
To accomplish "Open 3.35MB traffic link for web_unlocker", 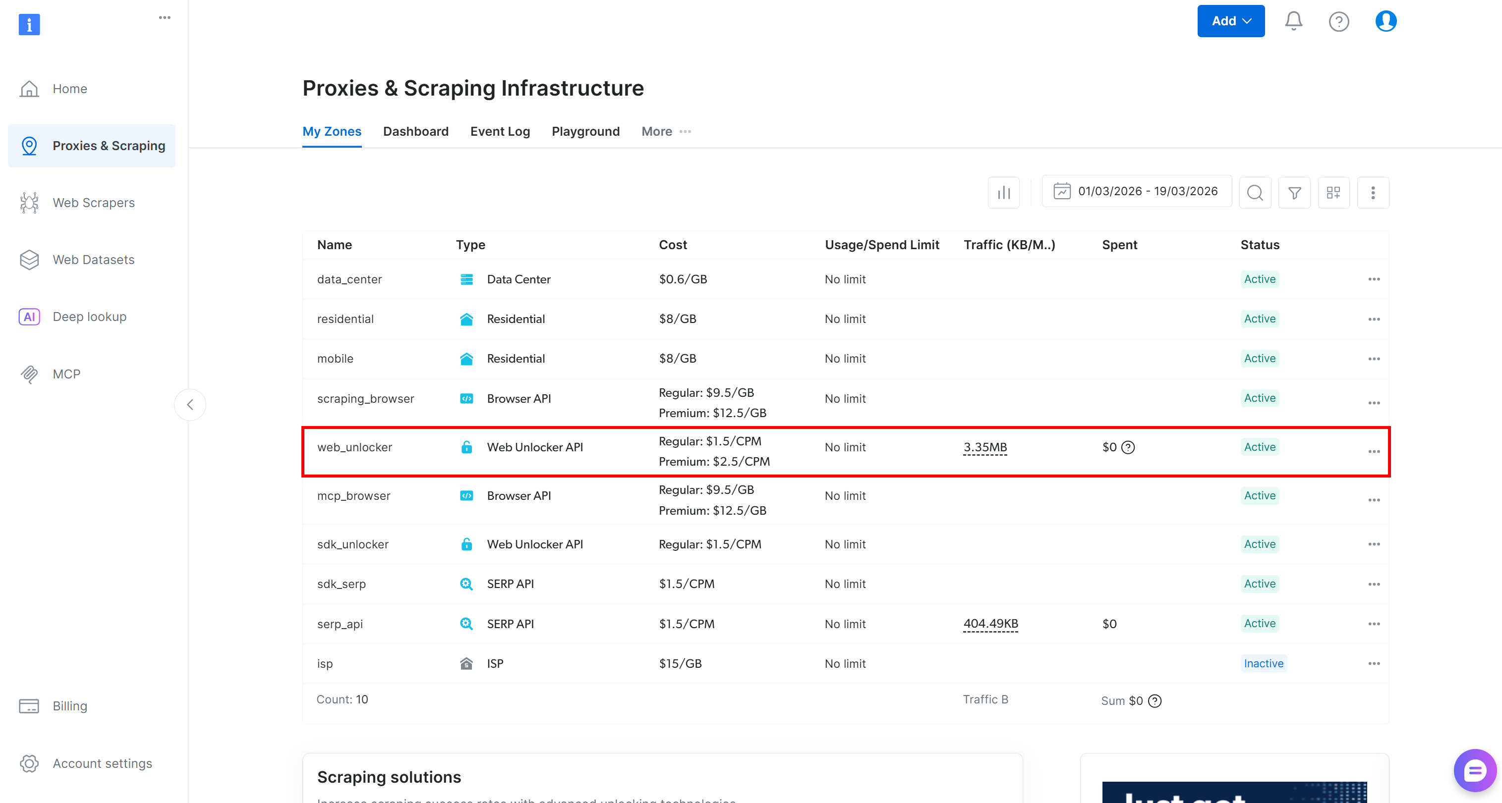I will coord(985,447).
